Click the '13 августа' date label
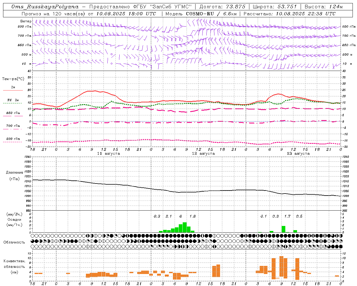This screenshot has height=286, width=357. tap(298, 154)
